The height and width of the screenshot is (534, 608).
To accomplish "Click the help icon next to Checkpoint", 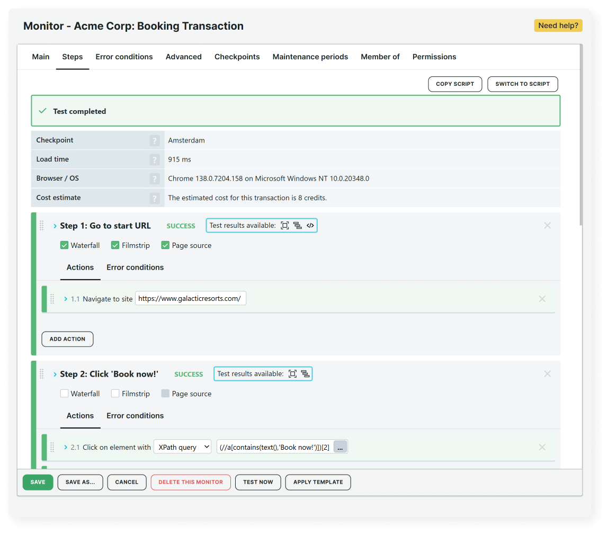I will tap(154, 140).
